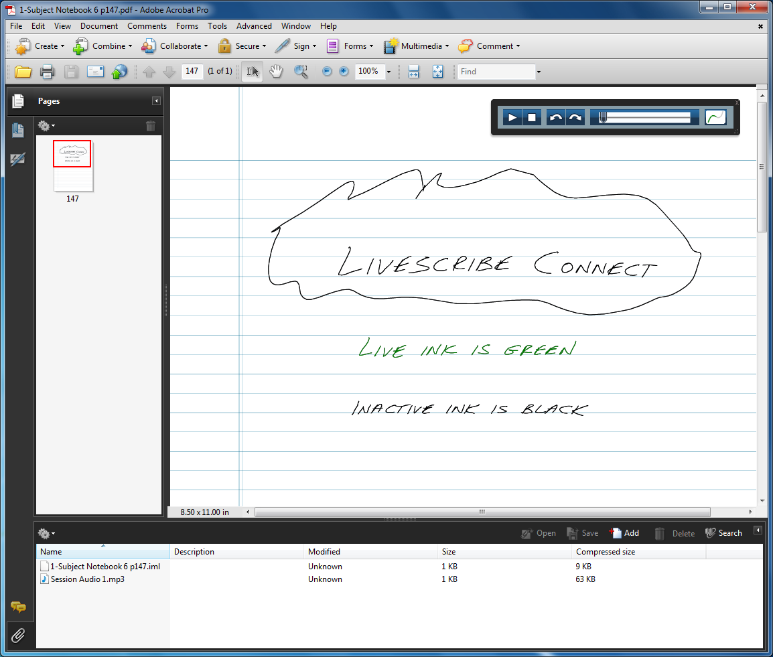Viewport: 773px width, 657px height.
Task: Click the Add attachment button
Action: pos(624,533)
